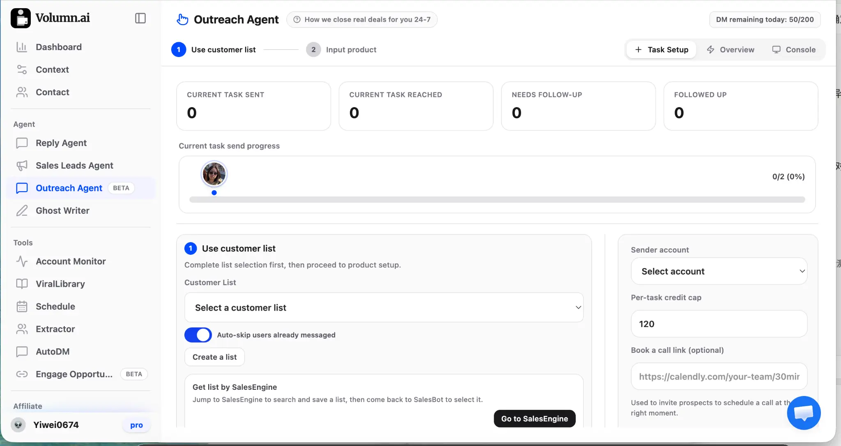
Task: Switch to the Console tab
Action: (794, 50)
